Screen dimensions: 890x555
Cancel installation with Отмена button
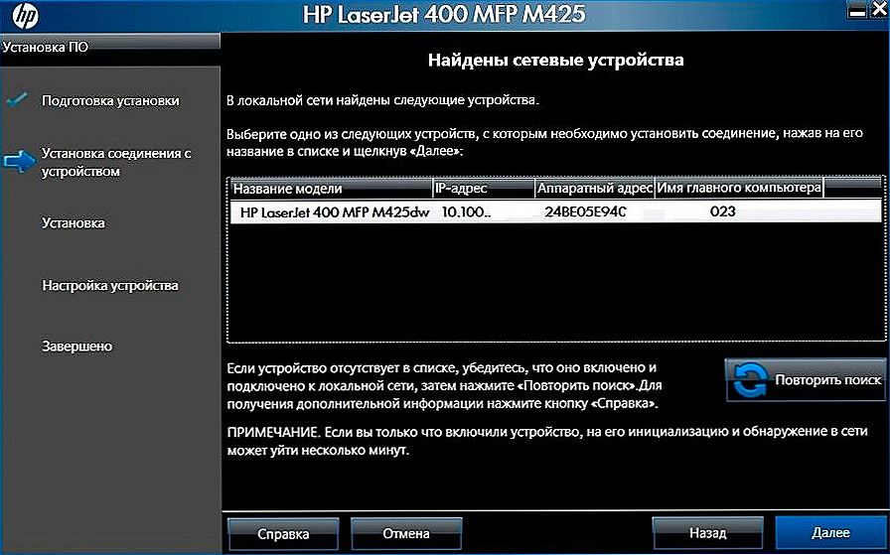coord(406,533)
